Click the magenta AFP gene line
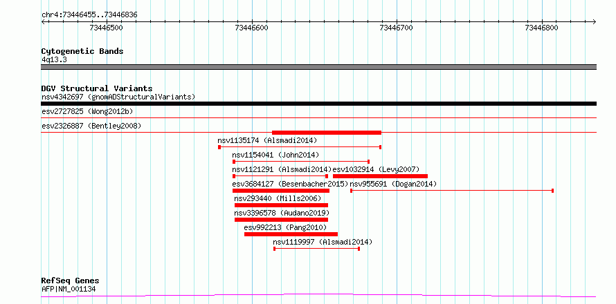616x304 pixels. click(318, 296)
